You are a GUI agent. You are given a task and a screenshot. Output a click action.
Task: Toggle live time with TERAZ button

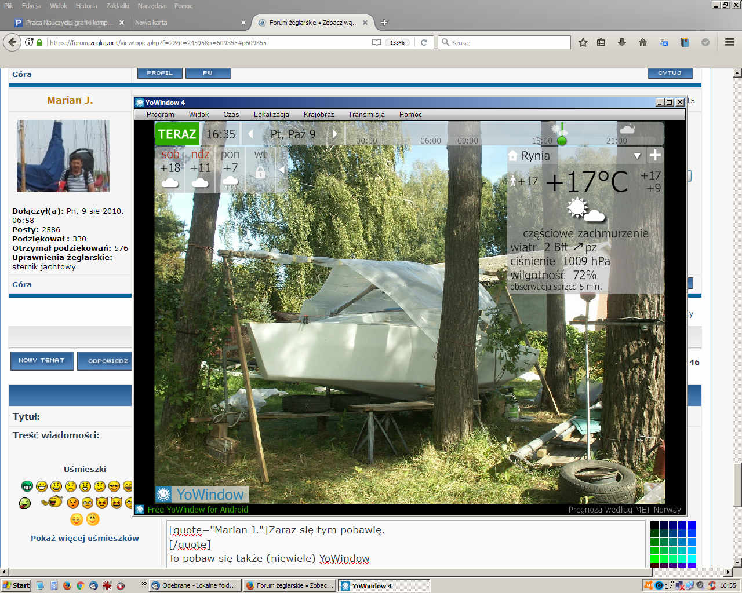pyautogui.click(x=177, y=134)
